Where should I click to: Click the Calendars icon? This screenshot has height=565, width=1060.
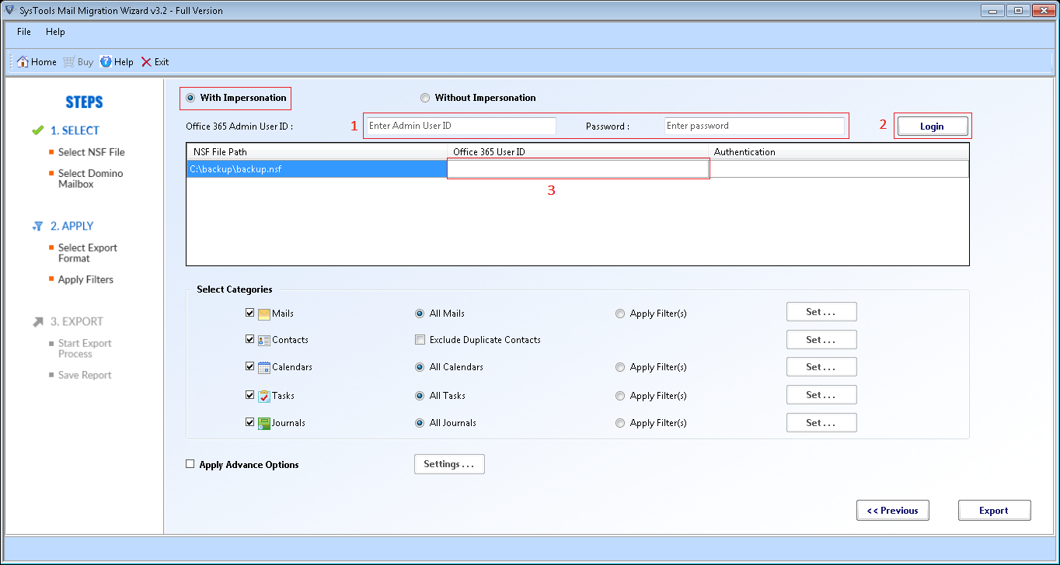click(x=264, y=367)
